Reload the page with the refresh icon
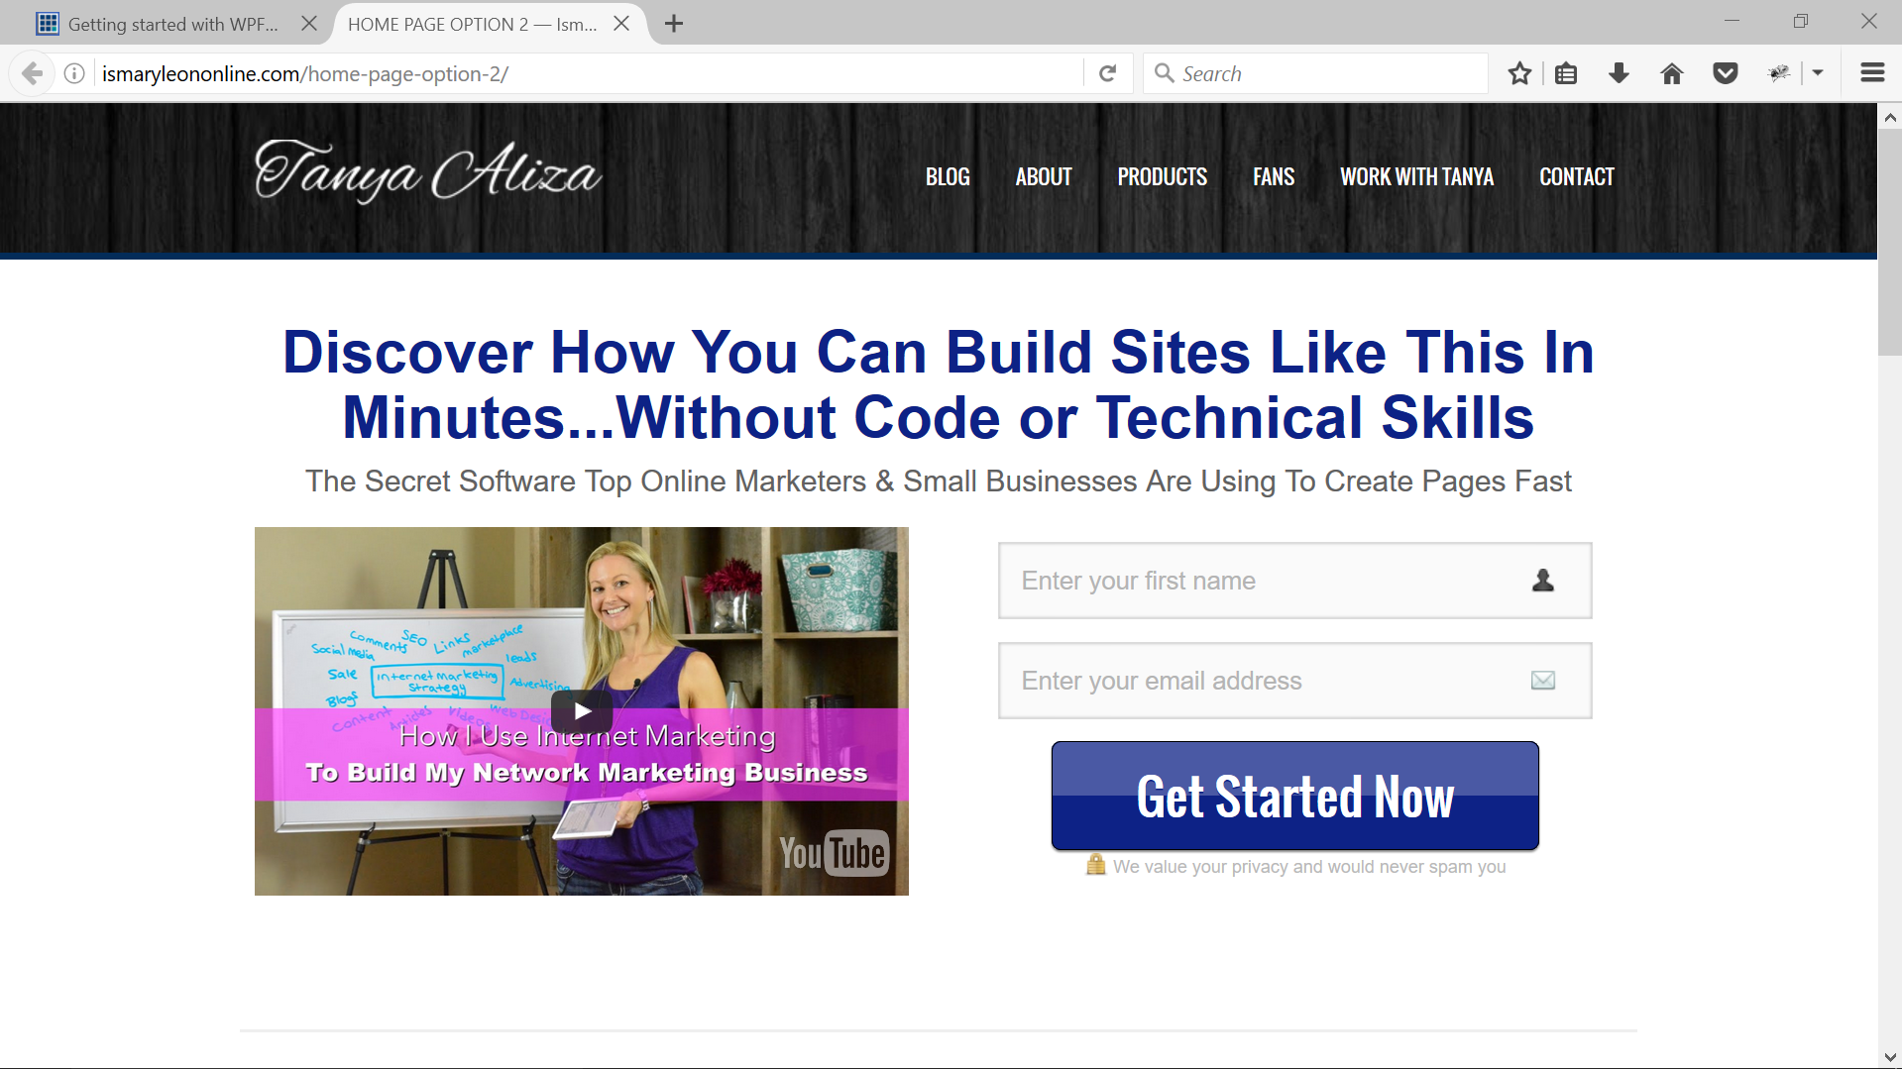 point(1108,73)
